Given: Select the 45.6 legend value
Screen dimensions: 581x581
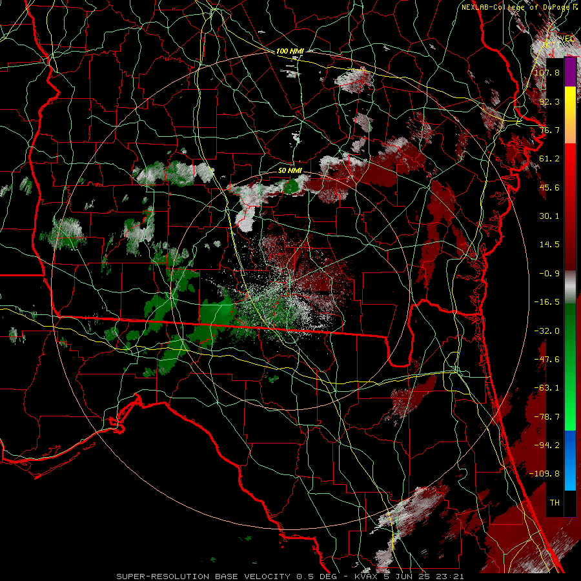Looking at the screenshot, I should (x=549, y=187).
